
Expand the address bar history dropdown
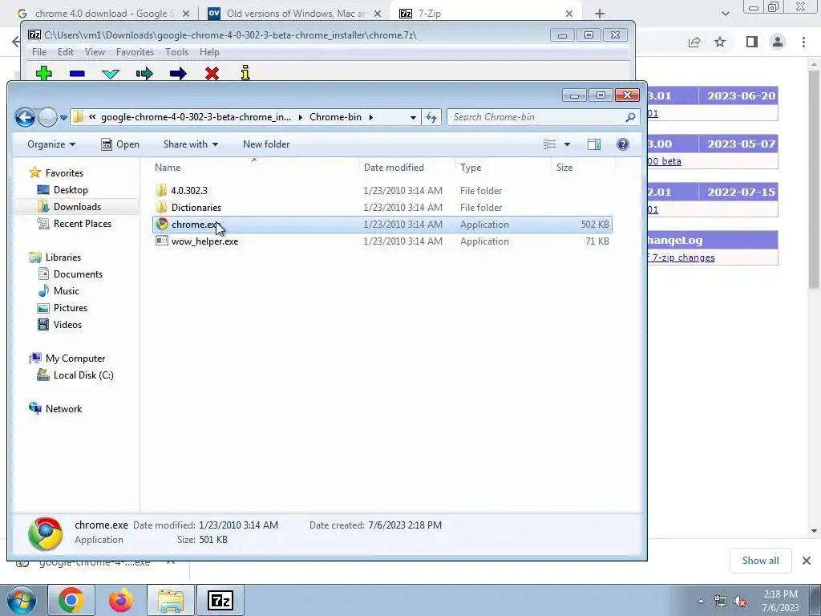point(413,117)
